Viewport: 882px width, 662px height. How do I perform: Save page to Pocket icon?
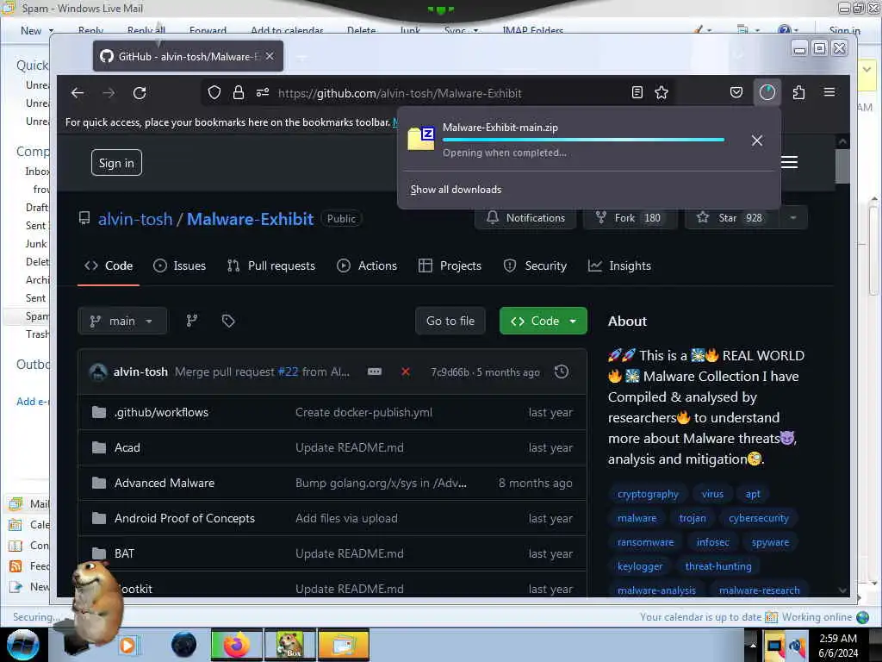[x=736, y=92]
